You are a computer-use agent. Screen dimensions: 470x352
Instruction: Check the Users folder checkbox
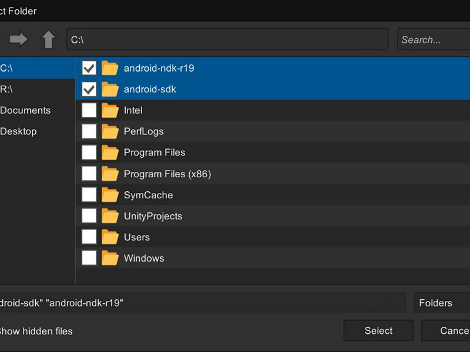point(89,237)
